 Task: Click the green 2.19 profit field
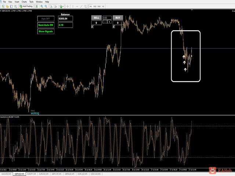click(65, 25)
